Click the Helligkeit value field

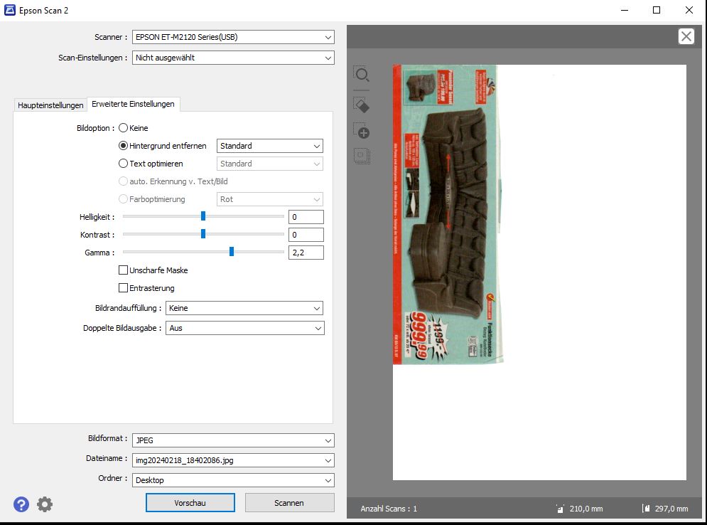pyautogui.click(x=306, y=217)
